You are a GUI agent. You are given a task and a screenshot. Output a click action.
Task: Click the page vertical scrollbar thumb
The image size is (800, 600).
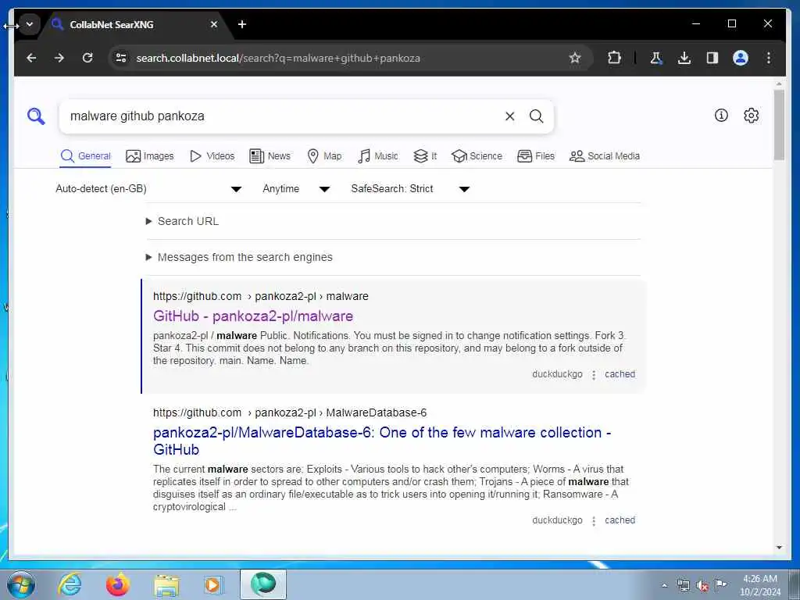[779, 125]
